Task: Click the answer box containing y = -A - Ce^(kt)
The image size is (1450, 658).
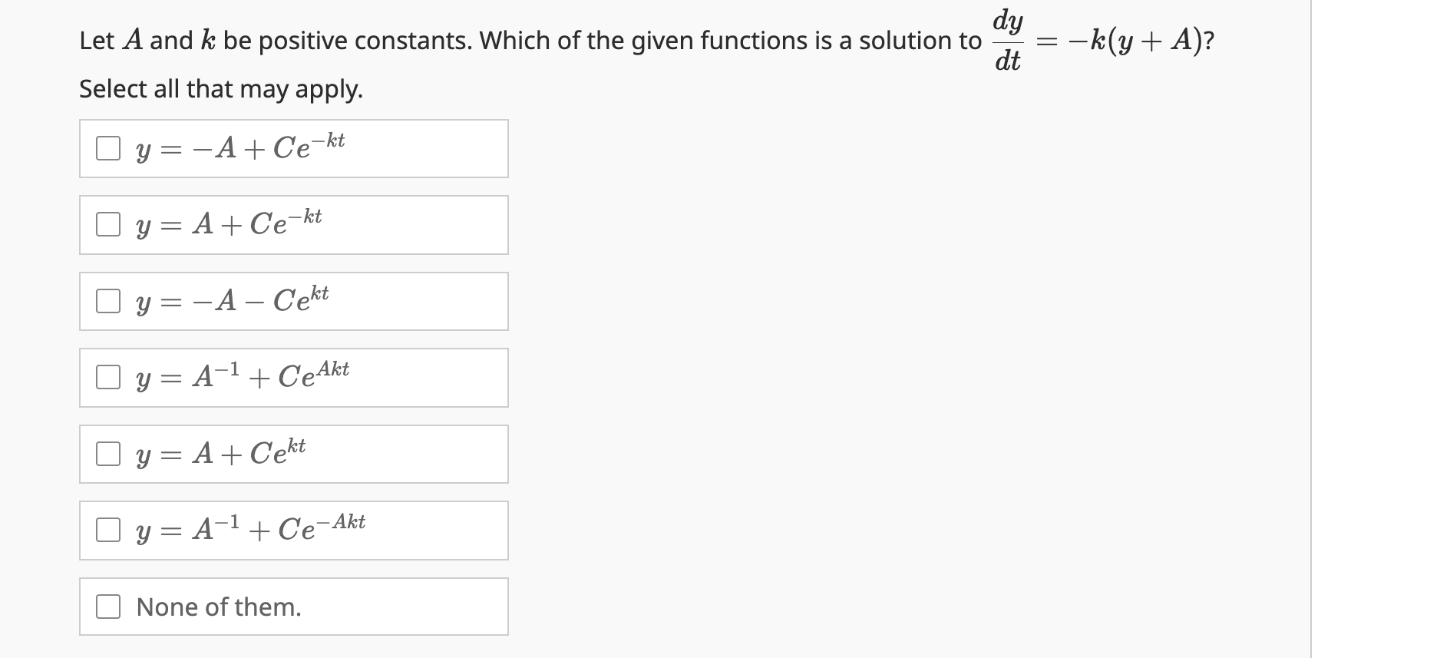Action: 294,301
